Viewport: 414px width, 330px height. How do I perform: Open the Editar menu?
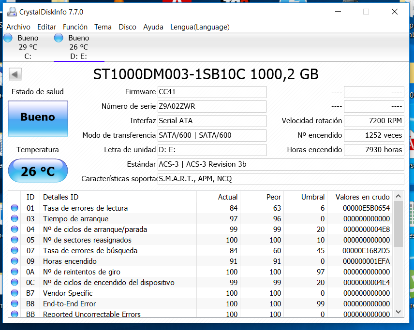(47, 27)
